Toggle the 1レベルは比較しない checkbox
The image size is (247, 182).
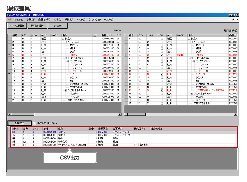34,123
